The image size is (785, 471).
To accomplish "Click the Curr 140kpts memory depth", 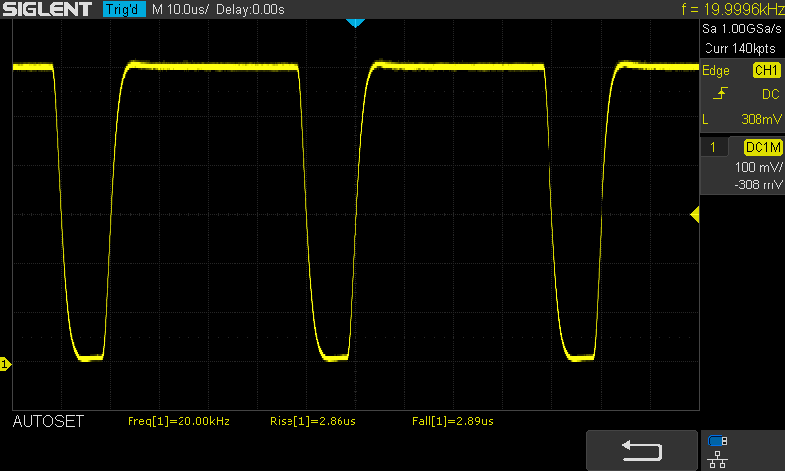I will click(x=740, y=48).
